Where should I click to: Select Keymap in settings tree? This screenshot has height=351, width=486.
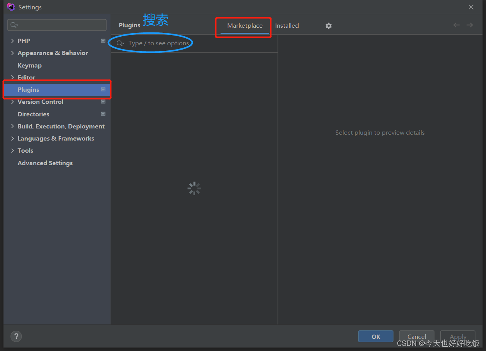pos(30,65)
